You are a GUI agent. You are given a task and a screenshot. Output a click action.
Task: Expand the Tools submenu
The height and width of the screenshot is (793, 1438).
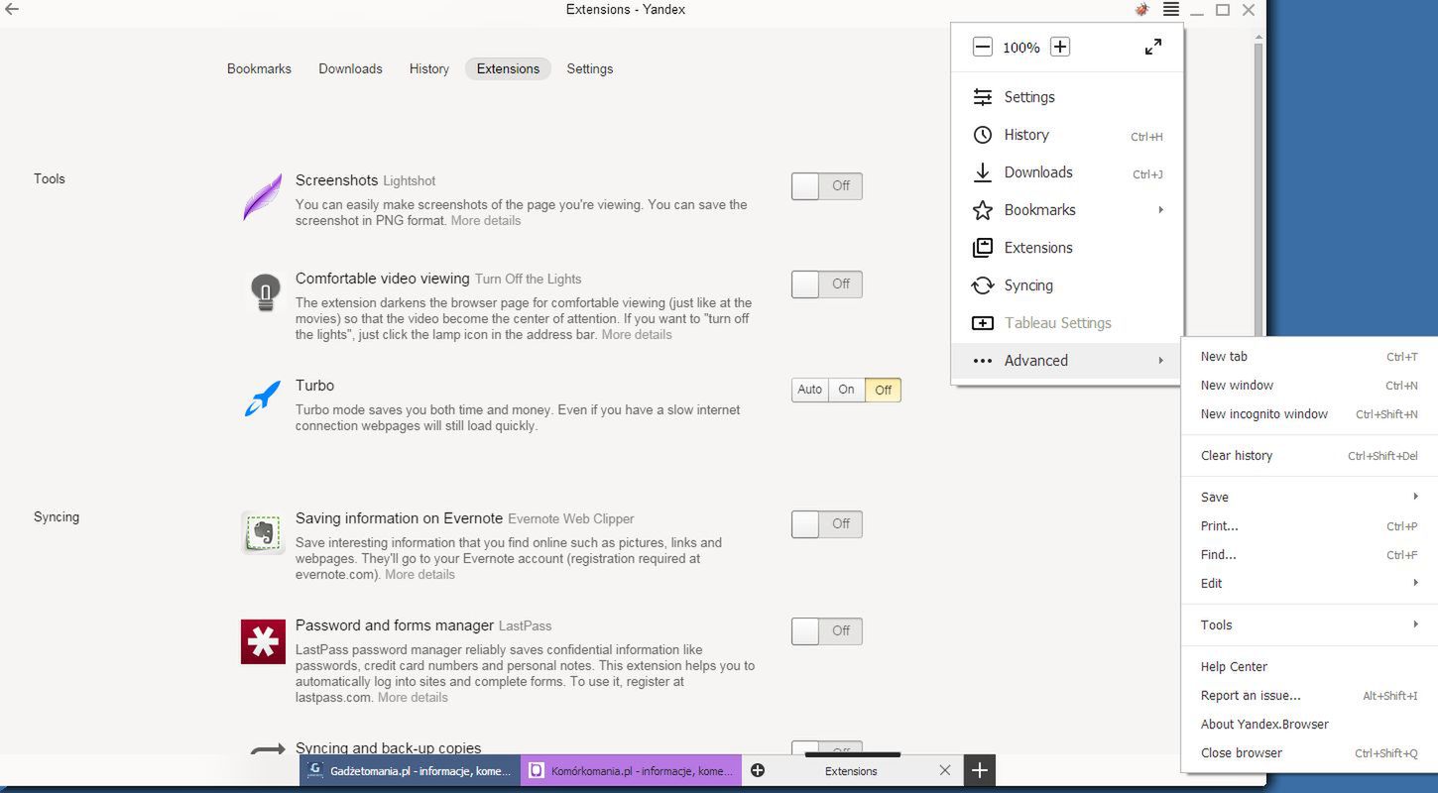click(x=1308, y=624)
